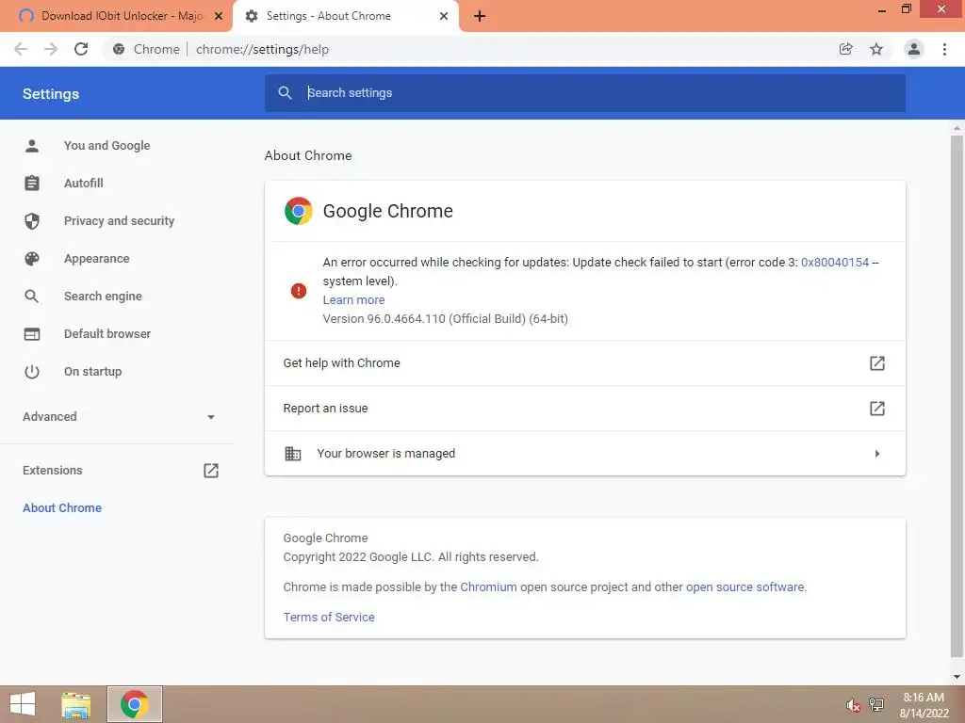Open Report an issue
The image size is (965, 723).
click(x=584, y=409)
